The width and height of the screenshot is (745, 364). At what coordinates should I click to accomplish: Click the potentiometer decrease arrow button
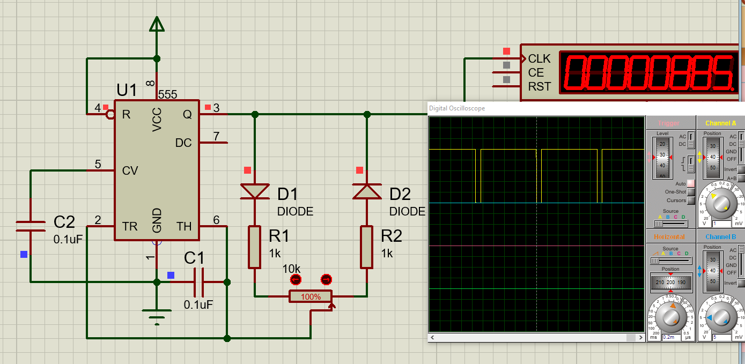tap(296, 279)
